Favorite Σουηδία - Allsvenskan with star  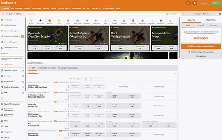tap(23, 87)
